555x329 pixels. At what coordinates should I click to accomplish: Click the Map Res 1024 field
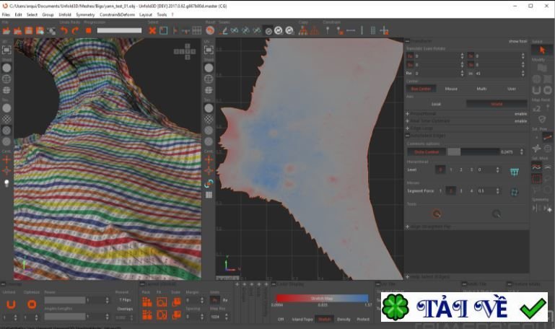[216, 317]
